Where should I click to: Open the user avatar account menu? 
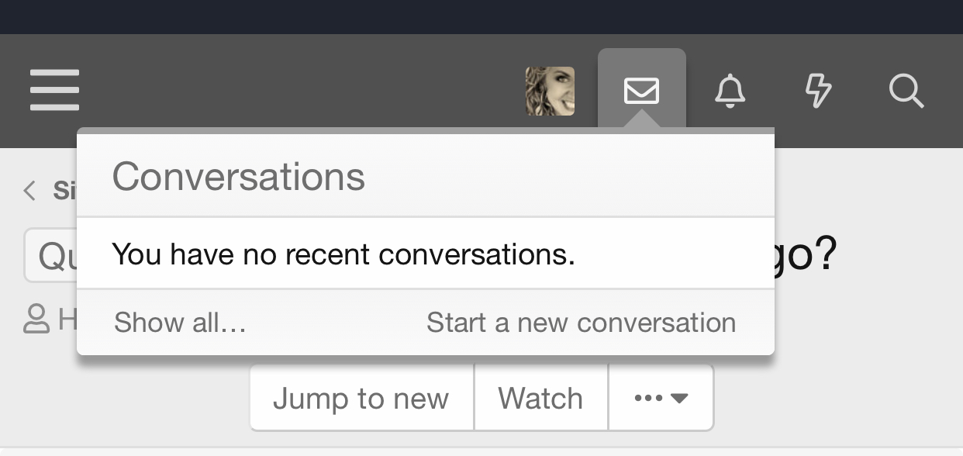(x=550, y=91)
